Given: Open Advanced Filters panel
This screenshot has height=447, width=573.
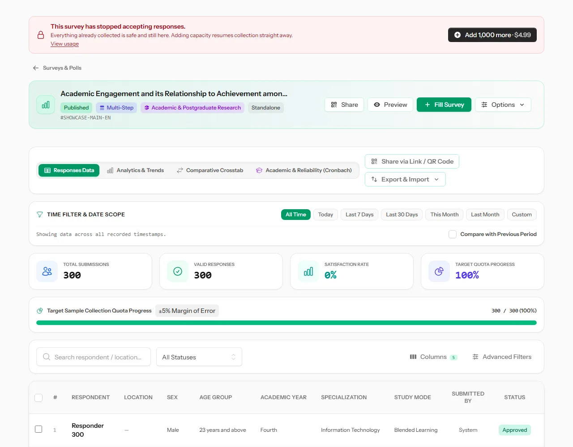Looking at the screenshot, I should 502,357.
